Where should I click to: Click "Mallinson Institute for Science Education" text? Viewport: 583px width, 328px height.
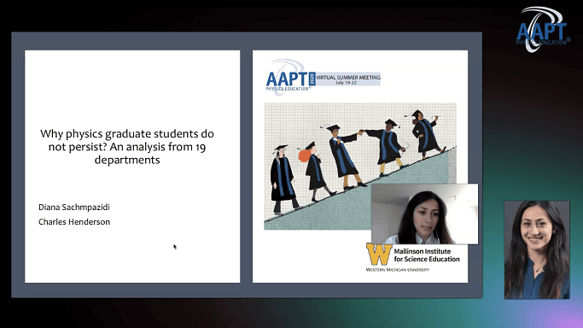[427, 255]
